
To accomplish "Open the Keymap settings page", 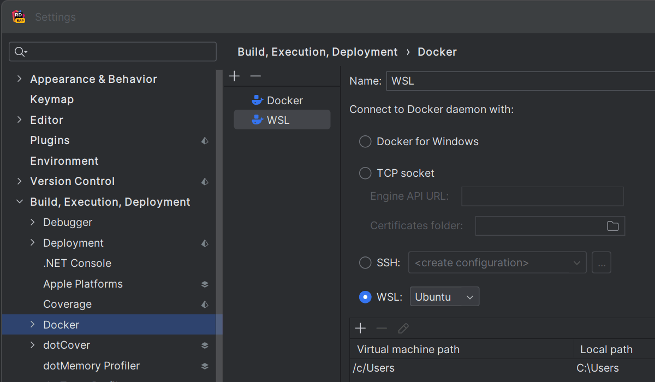I will tap(52, 99).
